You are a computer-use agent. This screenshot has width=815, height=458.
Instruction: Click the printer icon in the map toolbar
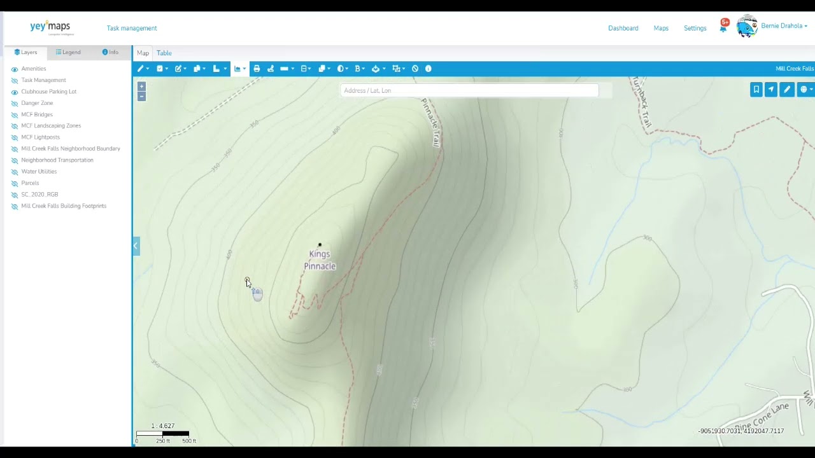click(x=257, y=69)
